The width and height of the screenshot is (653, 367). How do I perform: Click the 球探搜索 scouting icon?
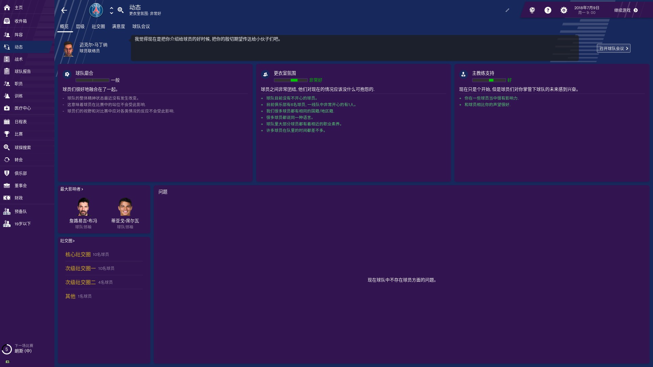click(7, 147)
